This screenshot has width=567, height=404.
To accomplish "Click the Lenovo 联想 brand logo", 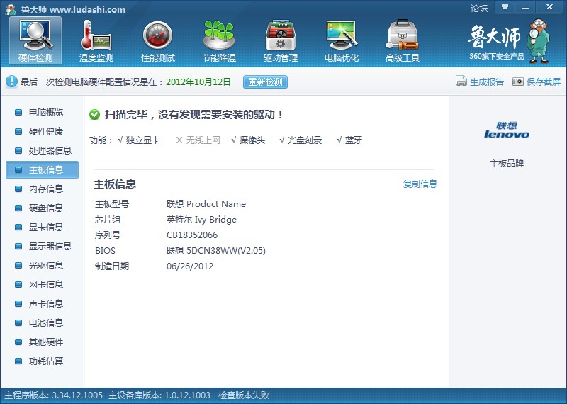I will coord(507,130).
